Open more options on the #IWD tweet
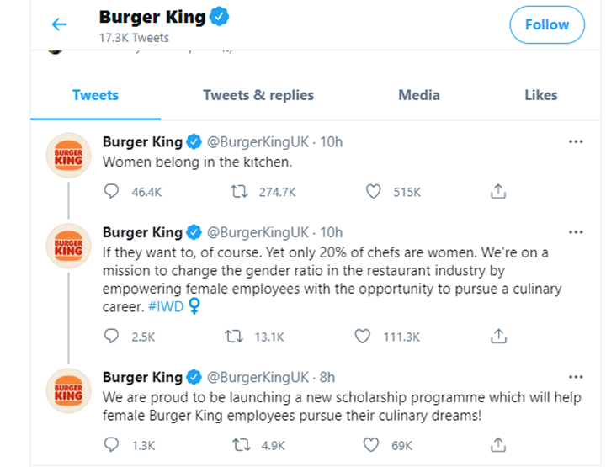This screenshot has width=606, height=467. 576,232
